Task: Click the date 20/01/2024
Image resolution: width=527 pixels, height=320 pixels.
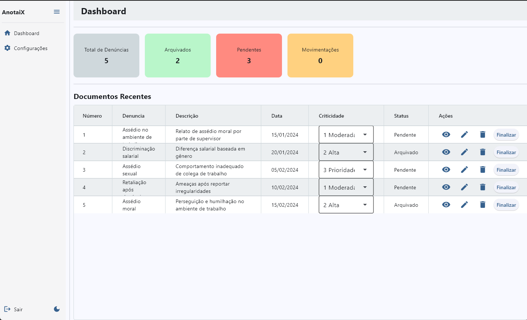Action: point(285,152)
